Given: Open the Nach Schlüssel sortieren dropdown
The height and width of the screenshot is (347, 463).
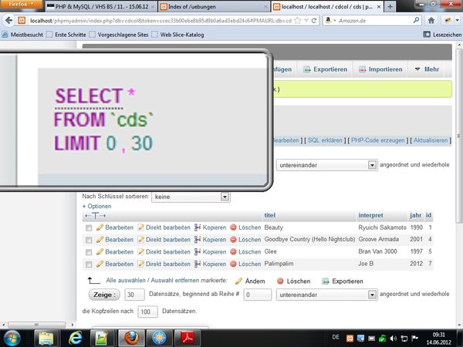Looking at the screenshot, I should pyautogui.click(x=191, y=197).
